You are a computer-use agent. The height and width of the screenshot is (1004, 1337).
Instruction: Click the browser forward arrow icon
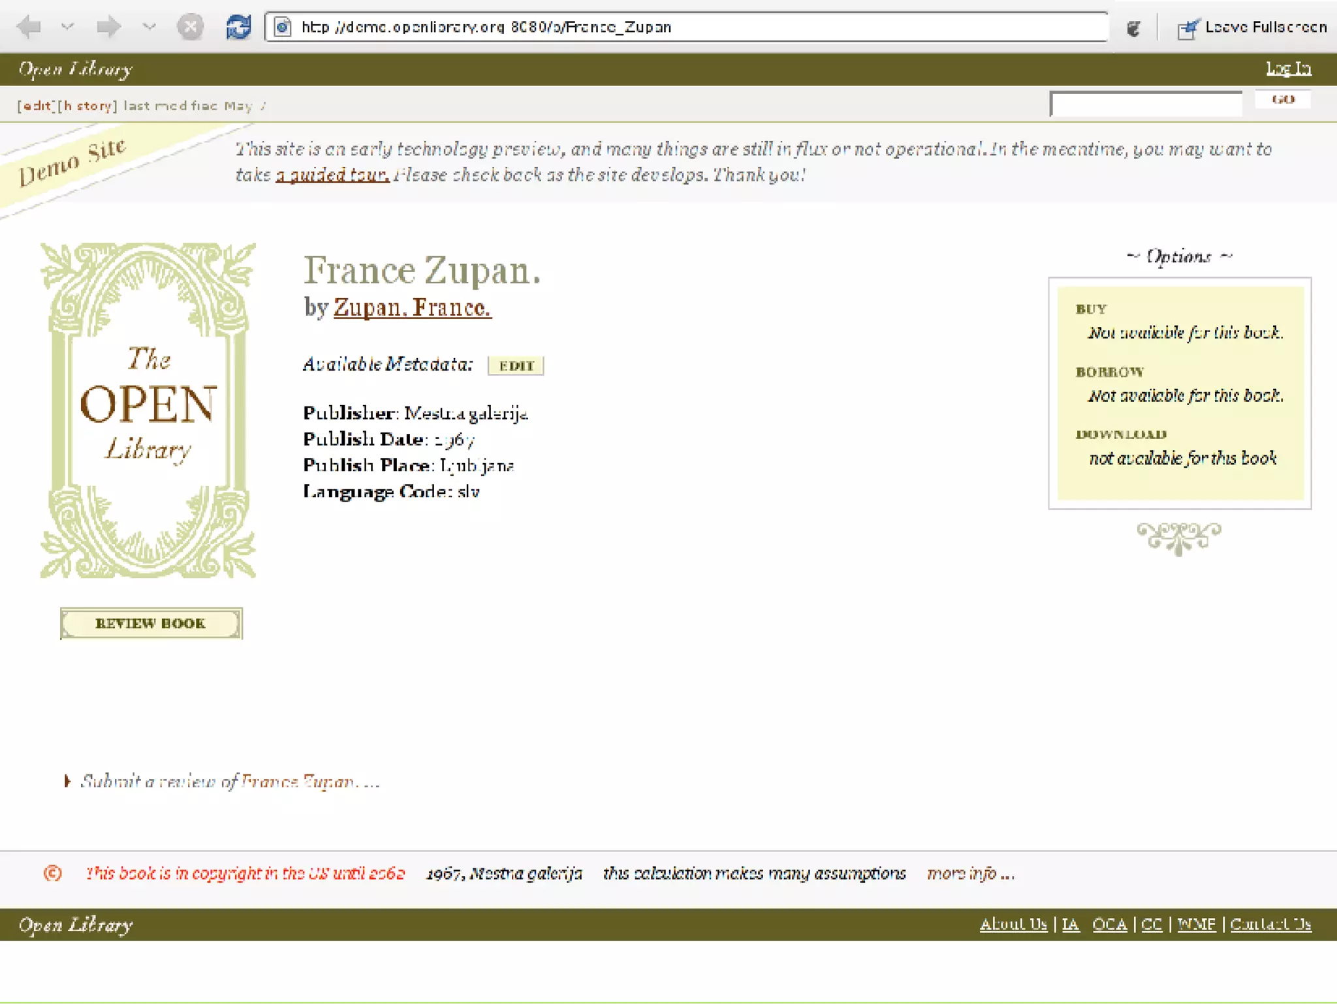tap(108, 27)
